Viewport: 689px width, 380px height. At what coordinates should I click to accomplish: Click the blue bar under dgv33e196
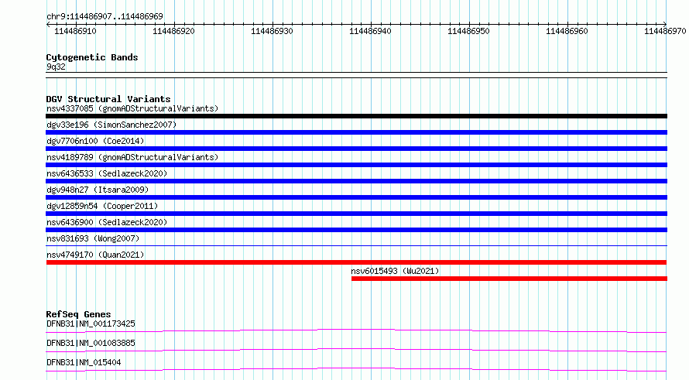pos(356,132)
